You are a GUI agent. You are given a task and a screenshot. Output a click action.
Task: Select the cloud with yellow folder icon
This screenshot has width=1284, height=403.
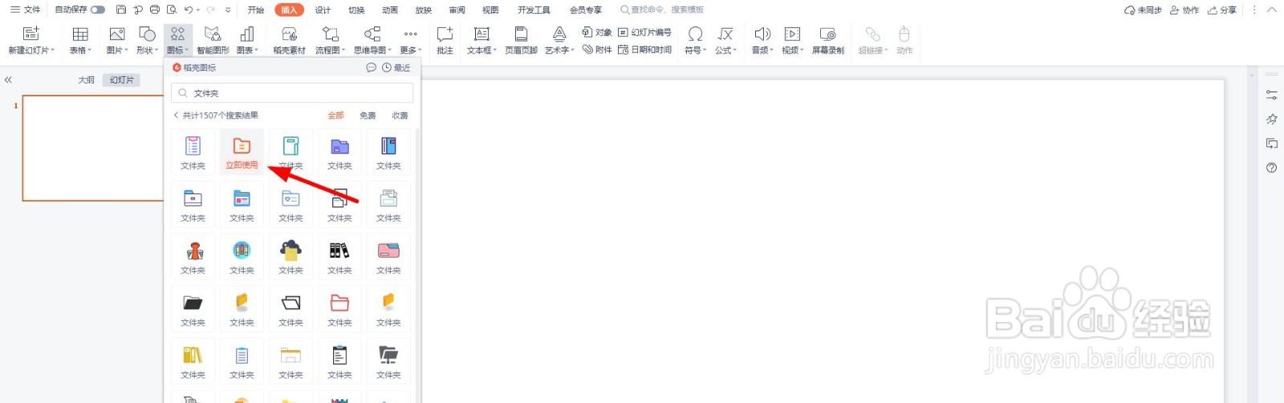pyautogui.click(x=291, y=250)
